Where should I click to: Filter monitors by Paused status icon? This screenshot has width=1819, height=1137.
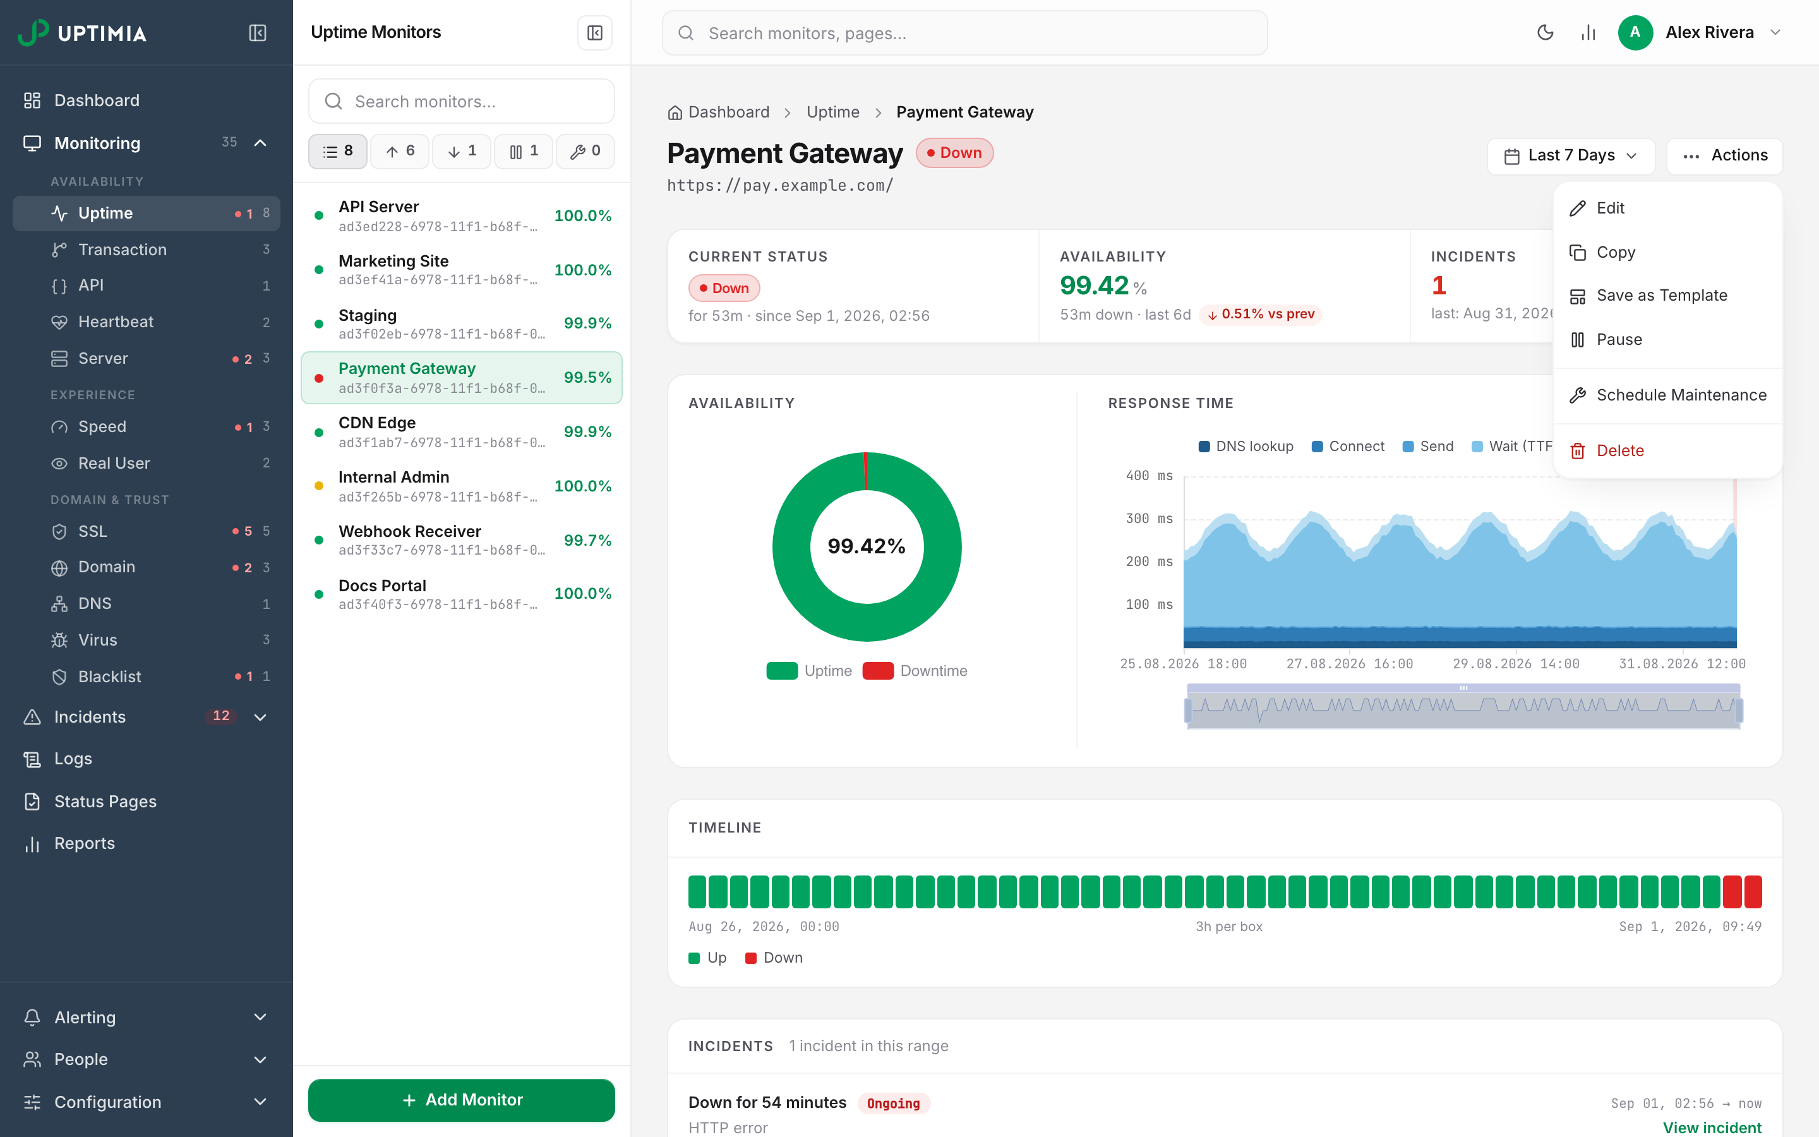pos(523,152)
